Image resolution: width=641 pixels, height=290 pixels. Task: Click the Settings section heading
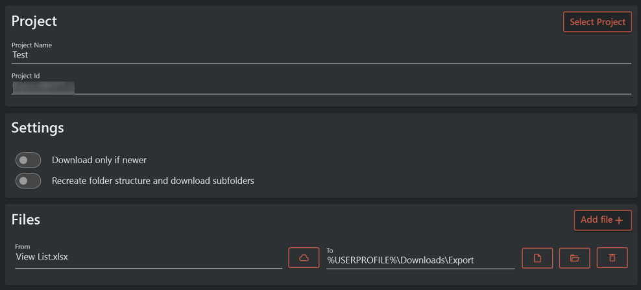[38, 128]
